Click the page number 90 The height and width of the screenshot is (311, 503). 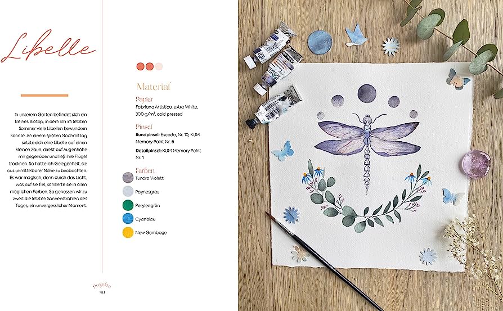pyautogui.click(x=102, y=292)
